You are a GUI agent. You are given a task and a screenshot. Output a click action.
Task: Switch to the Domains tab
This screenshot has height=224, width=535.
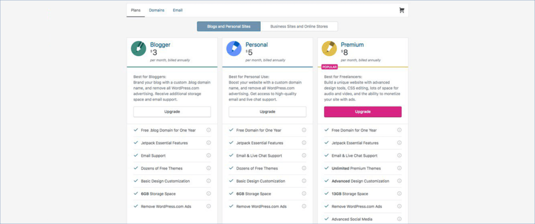point(157,10)
